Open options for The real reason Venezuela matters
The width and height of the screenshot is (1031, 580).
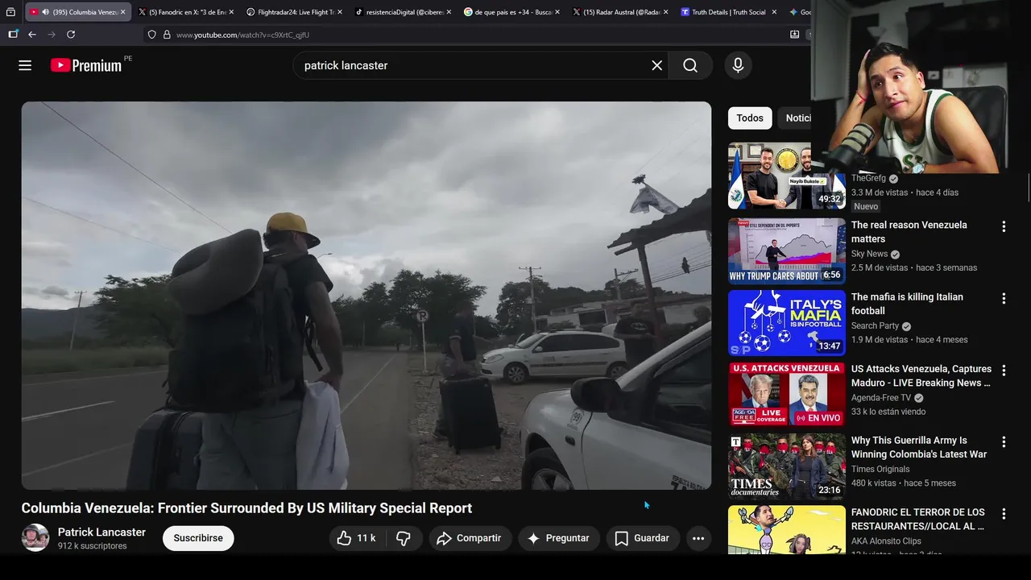(1004, 226)
